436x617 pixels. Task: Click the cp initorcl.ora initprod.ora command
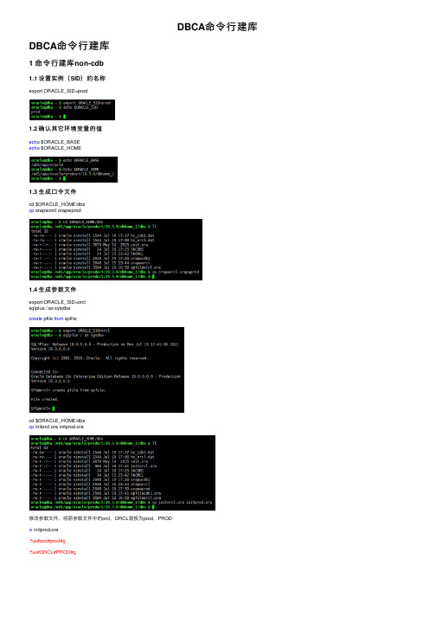[x=56, y=427]
